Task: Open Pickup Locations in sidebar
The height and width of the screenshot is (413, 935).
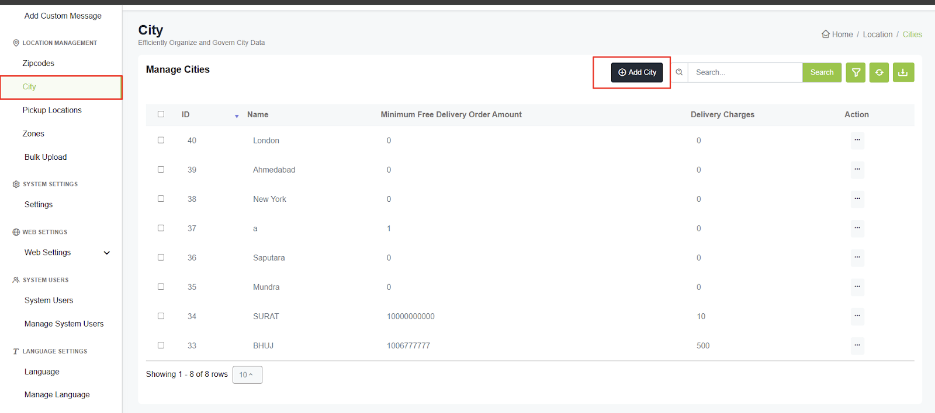Action: coord(52,110)
